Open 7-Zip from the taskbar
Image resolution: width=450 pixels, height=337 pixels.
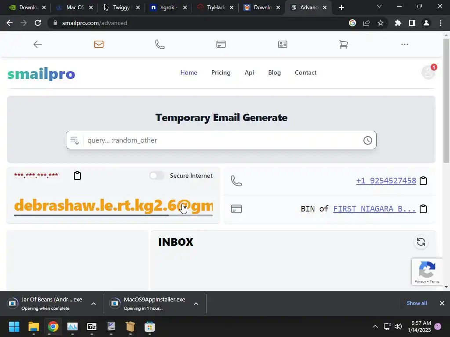click(92, 326)
